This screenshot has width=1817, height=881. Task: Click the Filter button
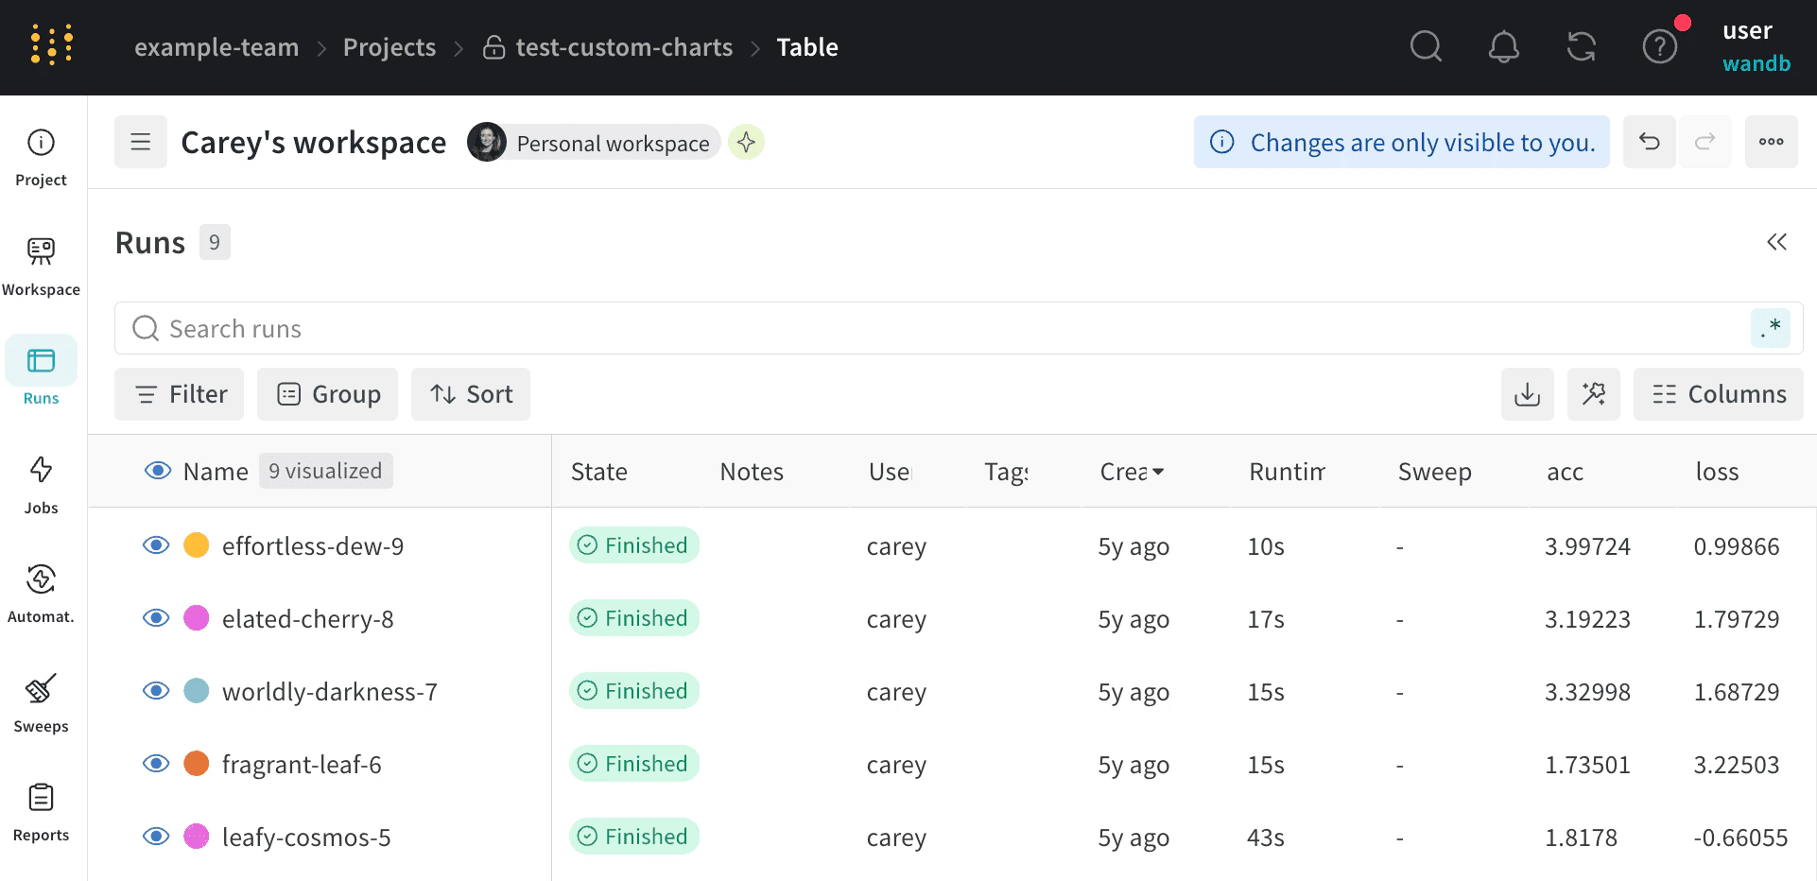pyautogui.click(x=180, y=394)
